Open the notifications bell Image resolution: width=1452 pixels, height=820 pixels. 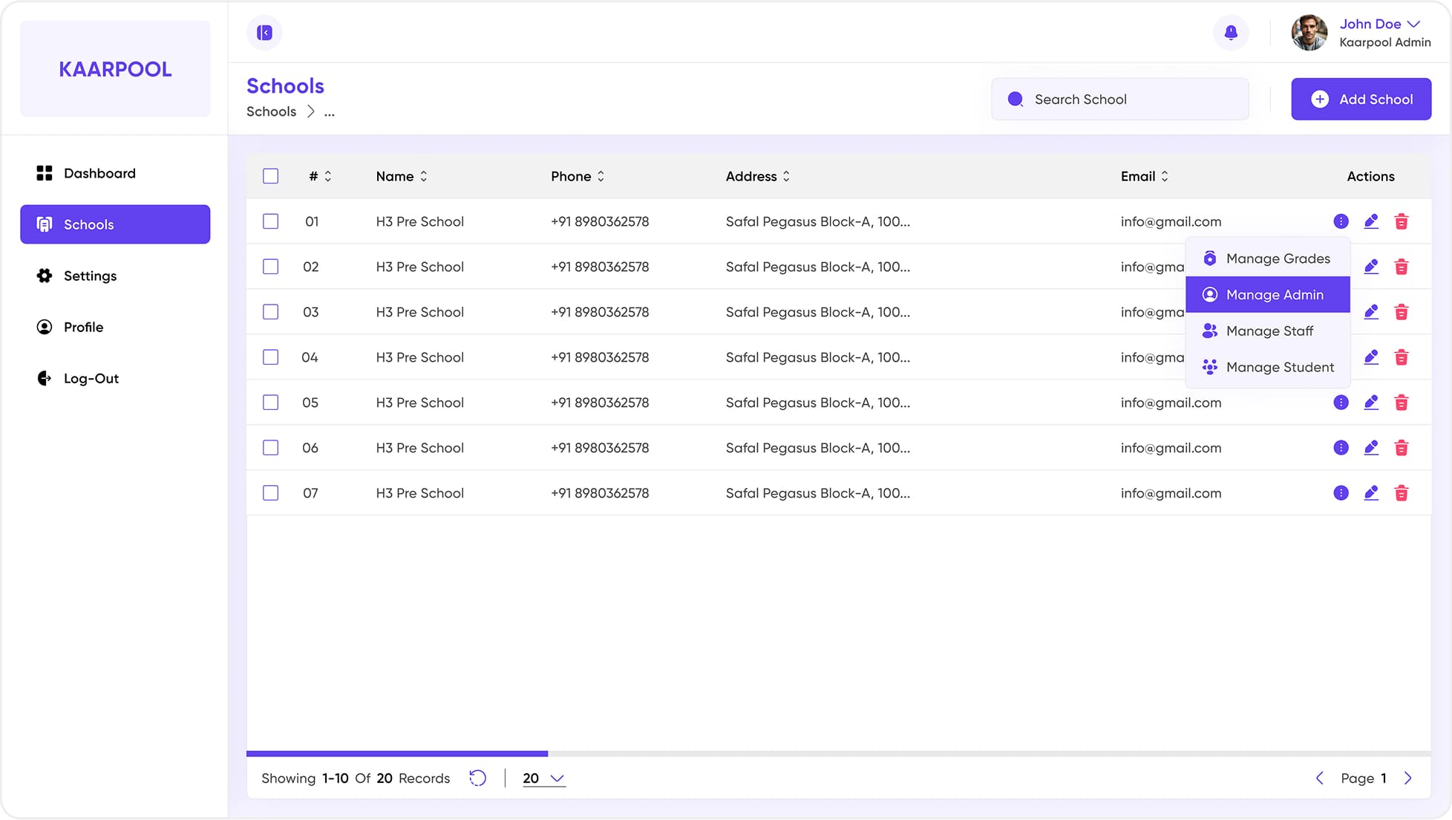pyautogui.click(x=1231, y=33)
